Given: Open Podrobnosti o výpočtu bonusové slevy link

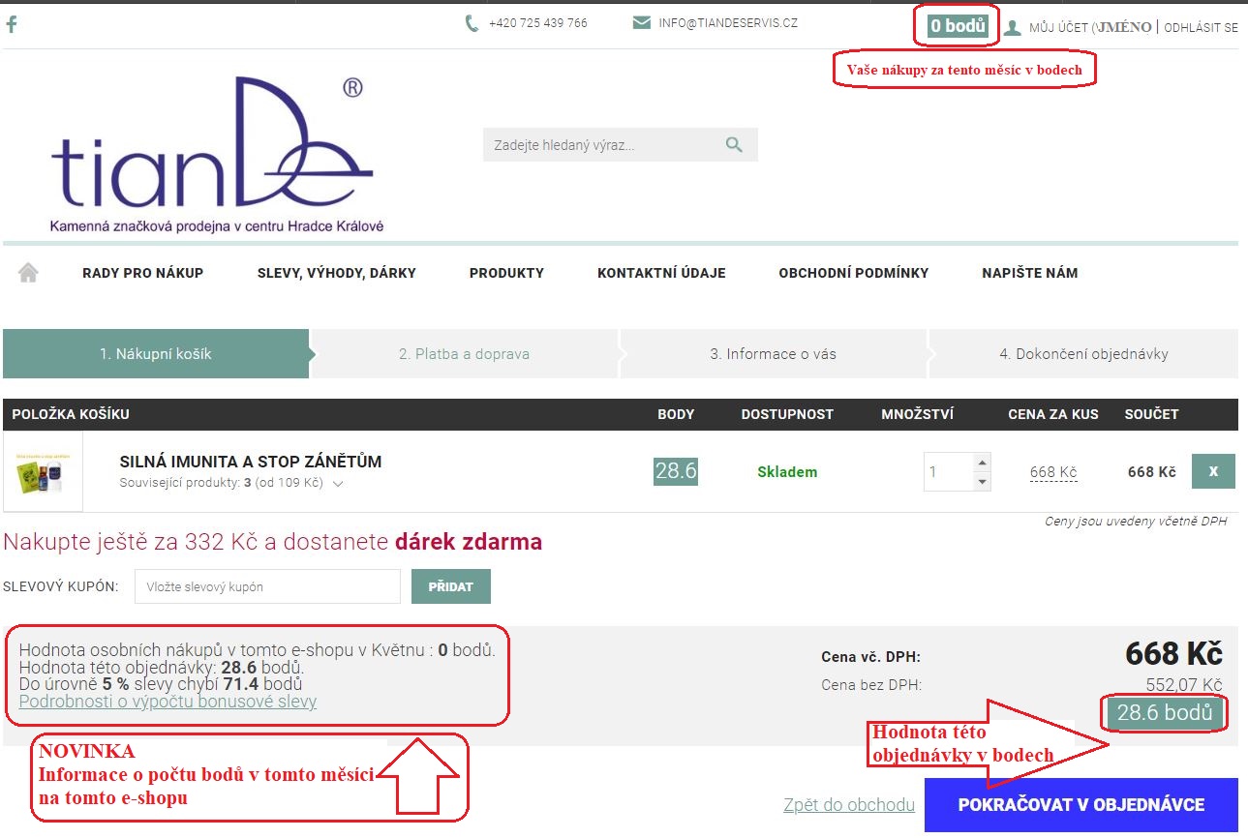Looking at the screenshot, I should (x=167, y=702).
